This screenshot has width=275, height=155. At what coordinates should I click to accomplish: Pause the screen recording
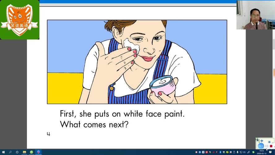(267, 146)
